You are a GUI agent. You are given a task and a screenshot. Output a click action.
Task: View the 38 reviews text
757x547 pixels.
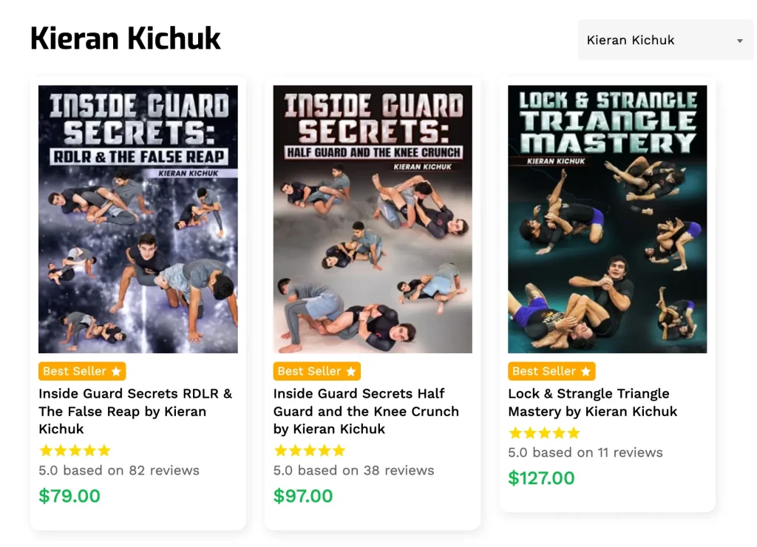(x=353, y=470)
